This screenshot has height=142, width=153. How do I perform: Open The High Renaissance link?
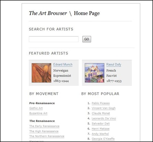(44, 131)
